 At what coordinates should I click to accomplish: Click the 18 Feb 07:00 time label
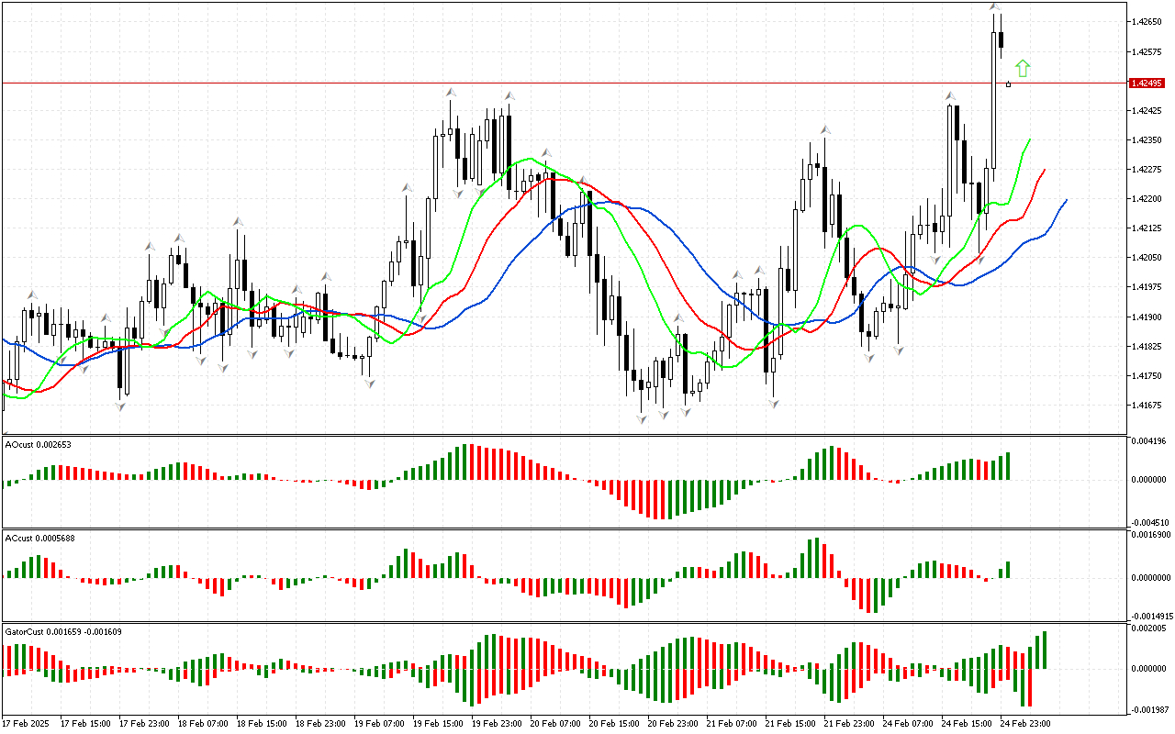(x=203, y=724)
